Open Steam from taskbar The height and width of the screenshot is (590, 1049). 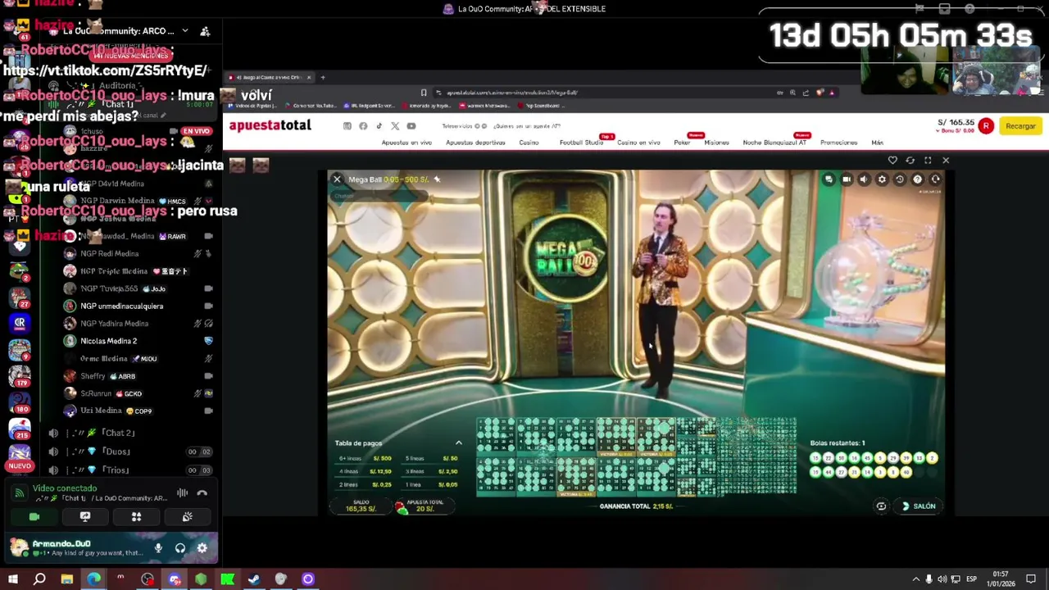(x=254, y=579)
